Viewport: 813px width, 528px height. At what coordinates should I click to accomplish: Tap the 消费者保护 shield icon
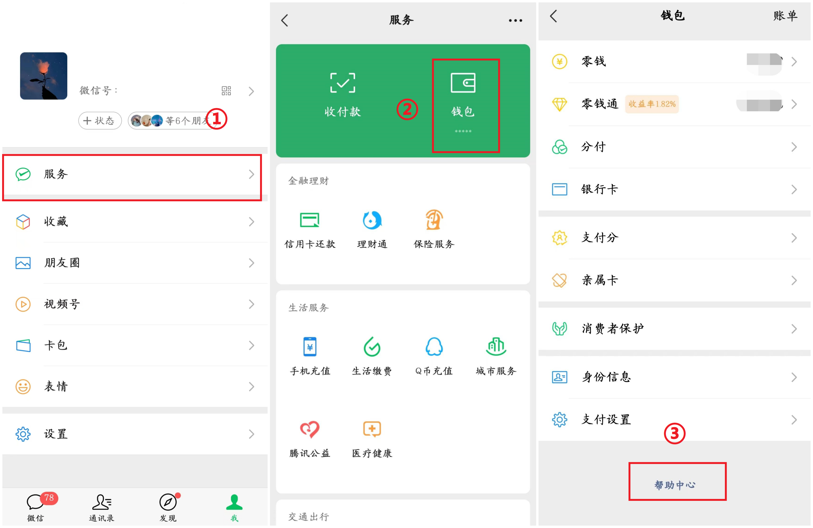tap(560, 329)
